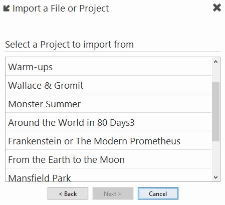The width and height of the screenshot is (225, 205).
Task: Select From the Earth to the Moon
Action: (109, 159)
